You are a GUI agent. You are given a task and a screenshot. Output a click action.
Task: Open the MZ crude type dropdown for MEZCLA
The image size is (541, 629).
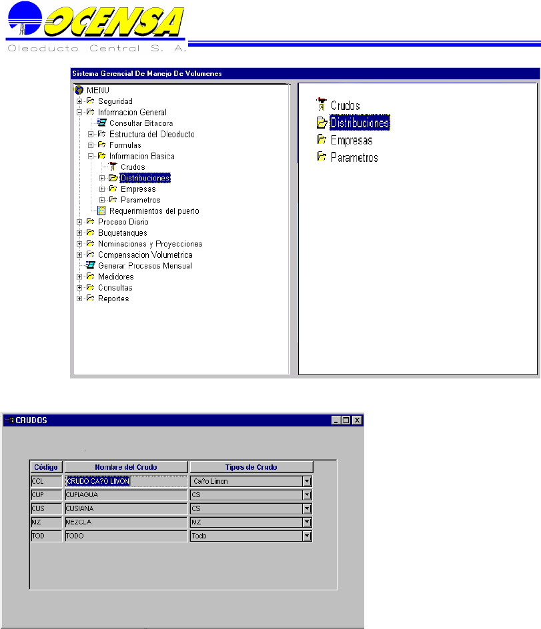308,522
